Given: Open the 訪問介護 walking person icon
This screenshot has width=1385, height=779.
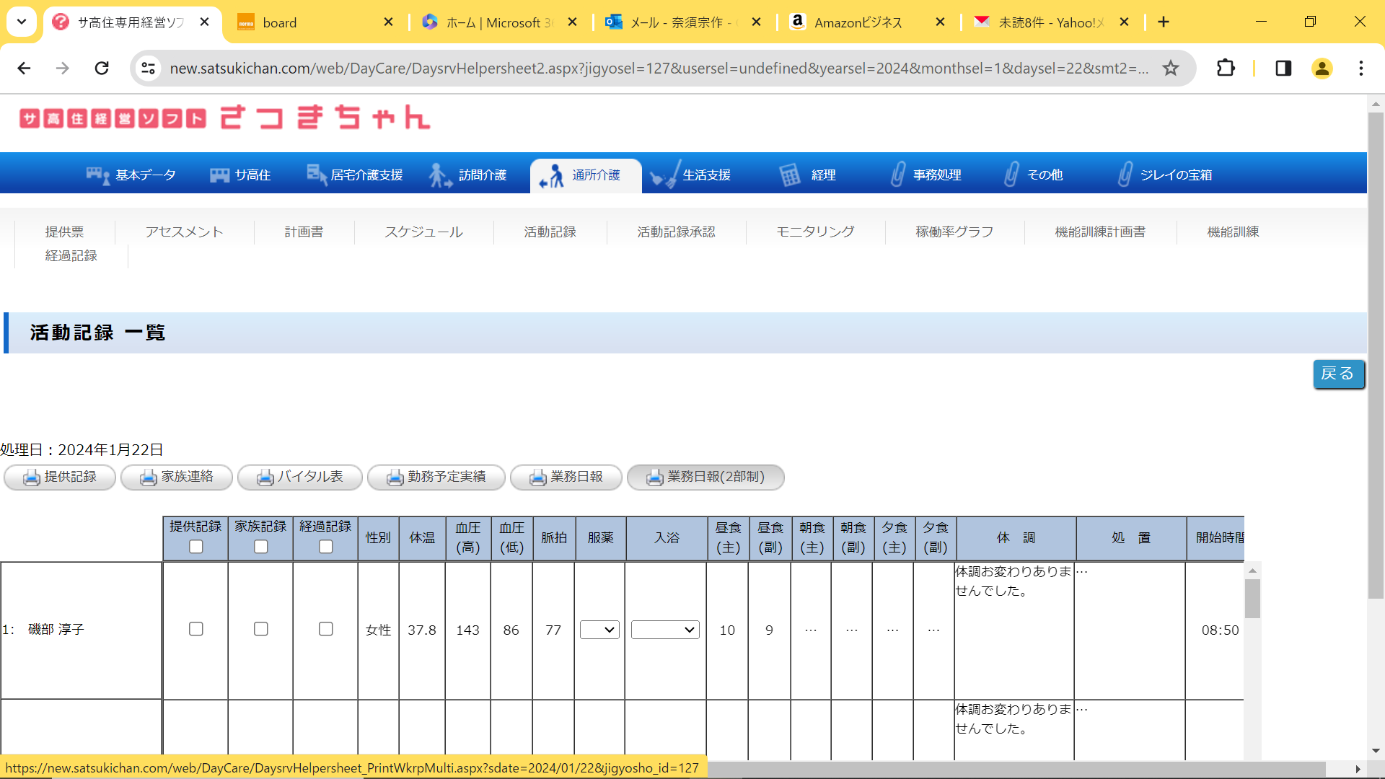Looking at the screenshot, I should click(439, 175).
